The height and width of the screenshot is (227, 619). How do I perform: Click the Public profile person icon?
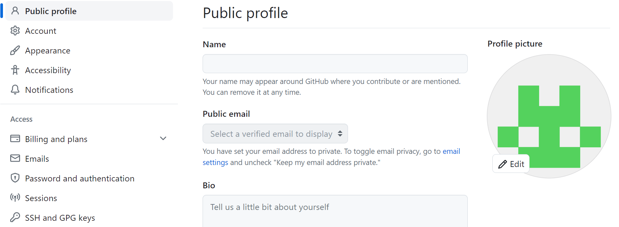click(x=15, y=11)
